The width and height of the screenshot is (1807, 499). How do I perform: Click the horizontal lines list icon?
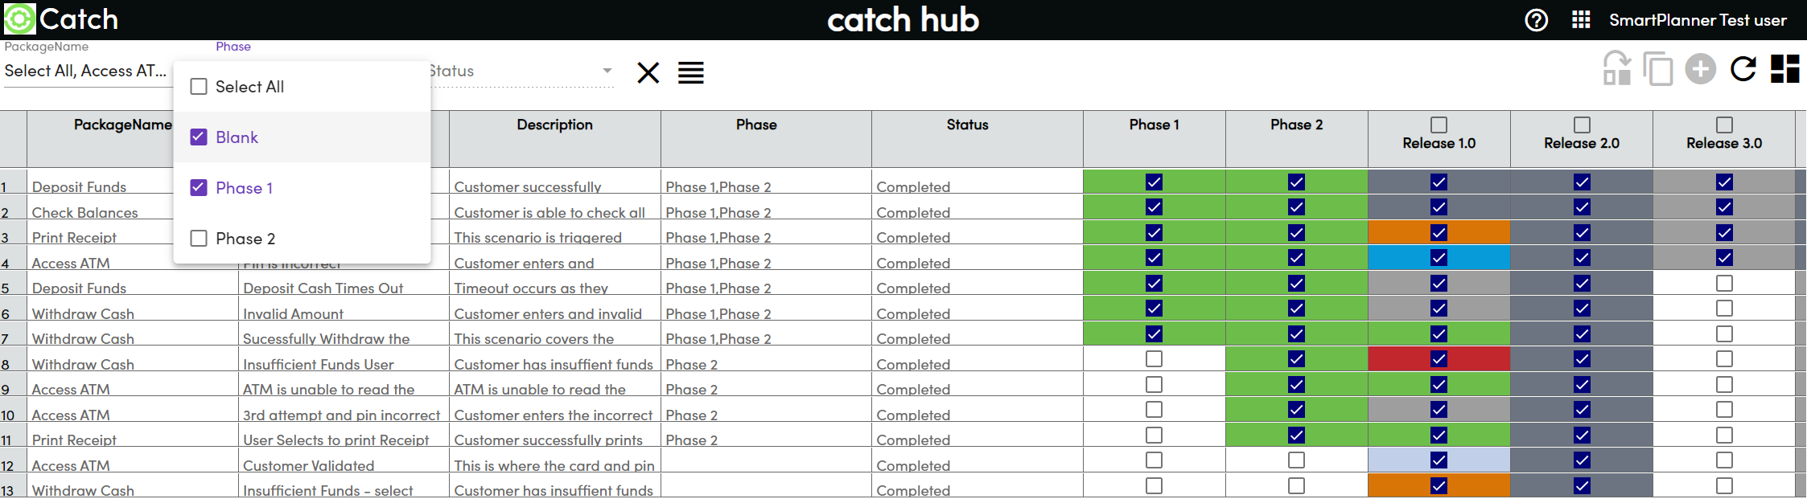click(x=690, y=73)
